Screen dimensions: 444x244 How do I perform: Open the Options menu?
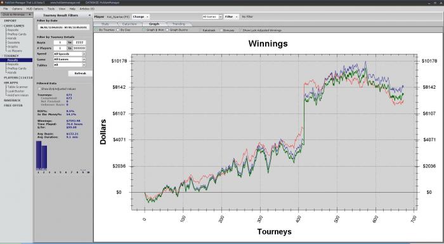tap(16, 9)
